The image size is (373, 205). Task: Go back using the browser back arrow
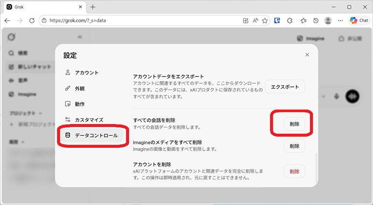[7, 20]
